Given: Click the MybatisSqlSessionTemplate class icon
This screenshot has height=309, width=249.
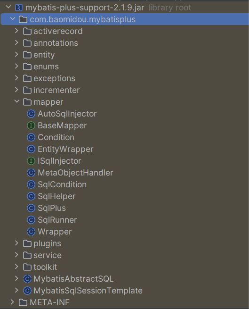Looking at the screenshot, I should click(27, 291).
